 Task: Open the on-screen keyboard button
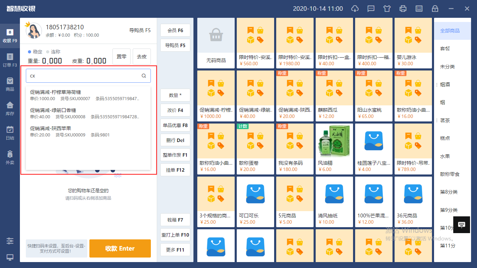461,225
